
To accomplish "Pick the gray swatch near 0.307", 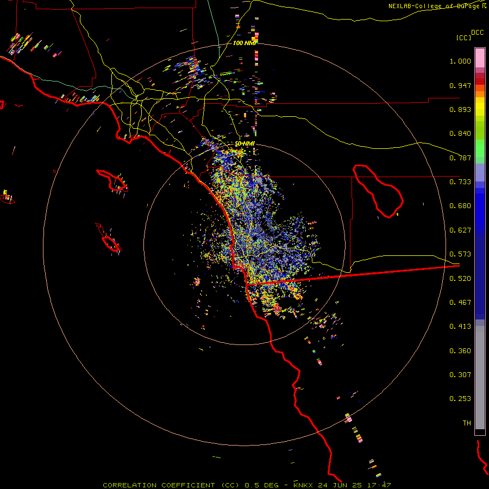I will tap(480, 378).
